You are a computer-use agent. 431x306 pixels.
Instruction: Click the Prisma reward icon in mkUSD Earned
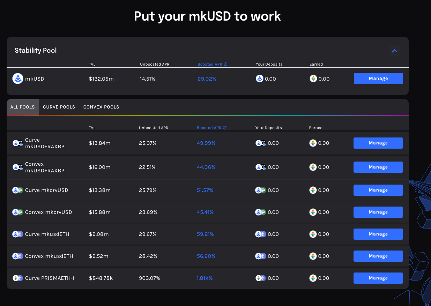(313, 79)
